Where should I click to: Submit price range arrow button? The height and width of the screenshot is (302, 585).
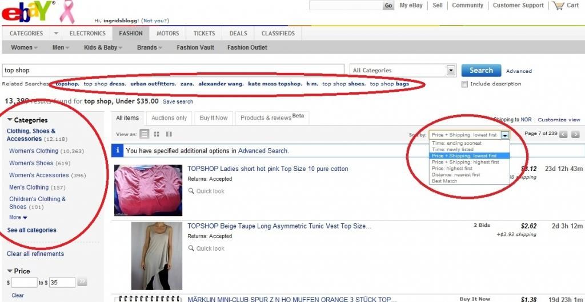coord(82,282)
